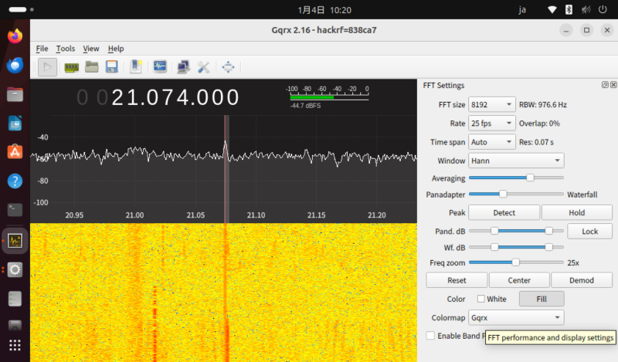618x362 pixels.
Task: Undock the FFT Settings panel
Action: [605, 85]
